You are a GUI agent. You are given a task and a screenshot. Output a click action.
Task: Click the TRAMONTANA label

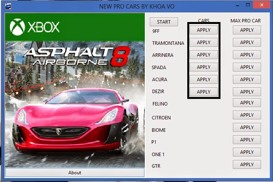(168, 43)
